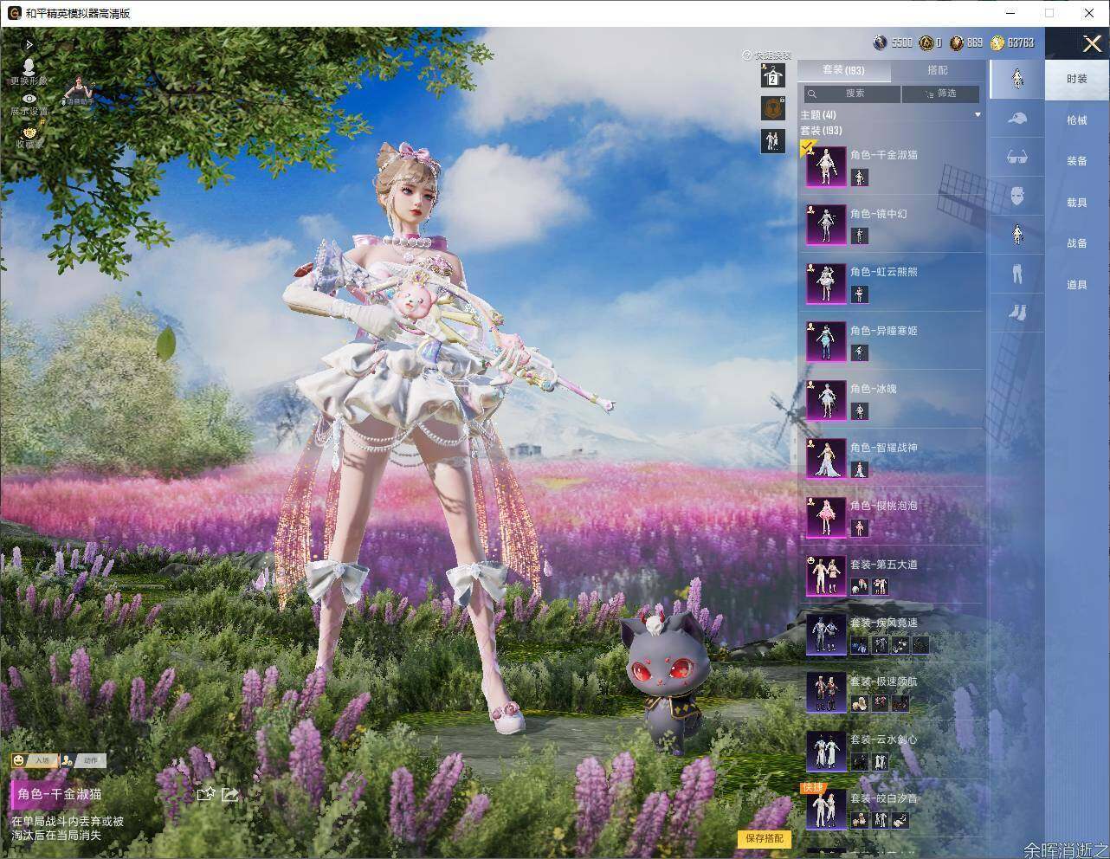Open the 收藏家 collector badge icon
1110x859 pixels.
[x=30, y=131]
